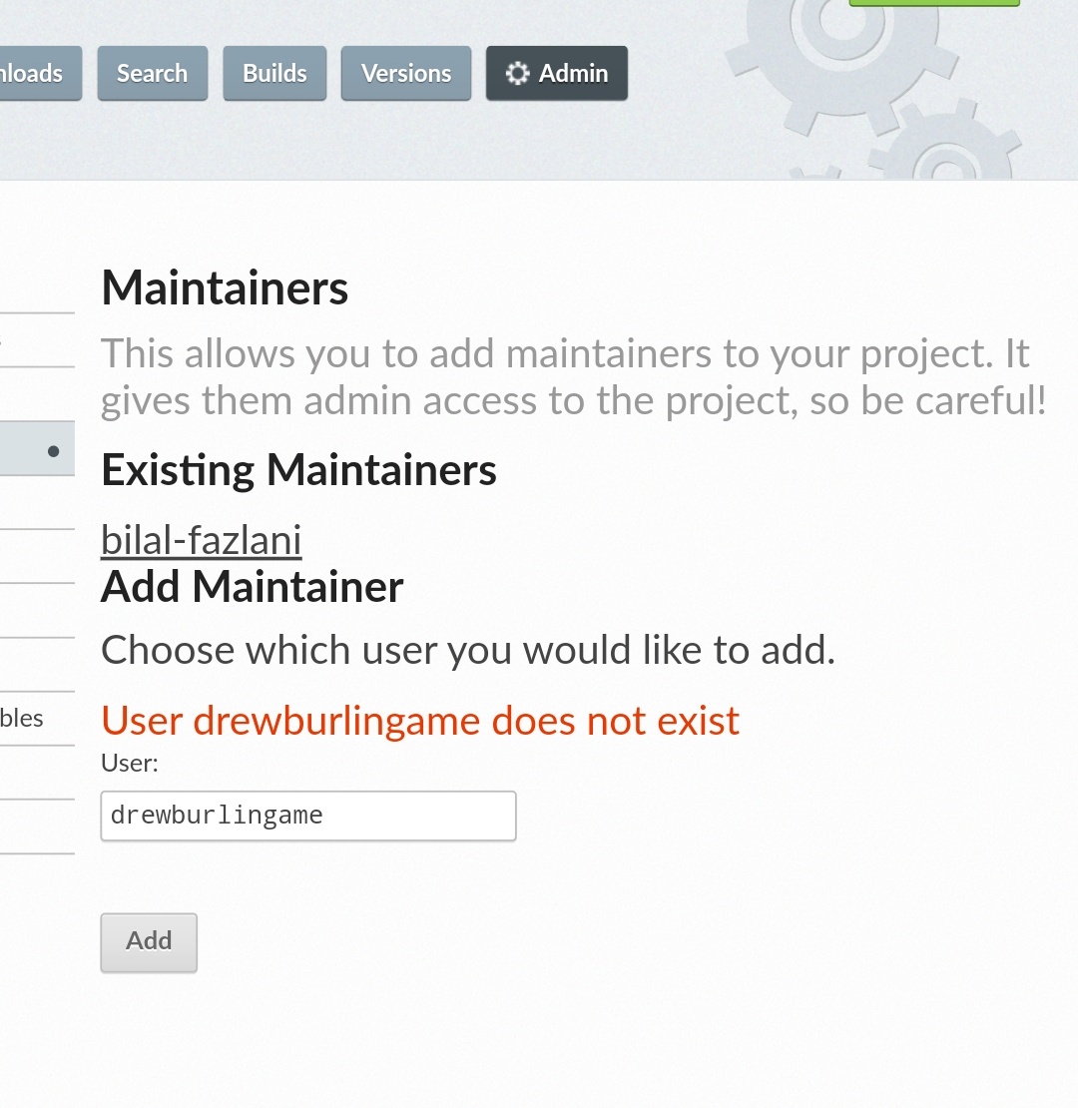The height and width of the screenshot is (1108, 1078).
Task: Click the green button at the top right
Action: pos(933,4)
